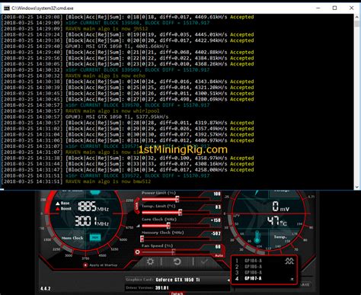Image resolution: width=361 pixels, height=295 pixels.
Task: Adjust the Power Limit slider
Action: [x=177, y=200]
